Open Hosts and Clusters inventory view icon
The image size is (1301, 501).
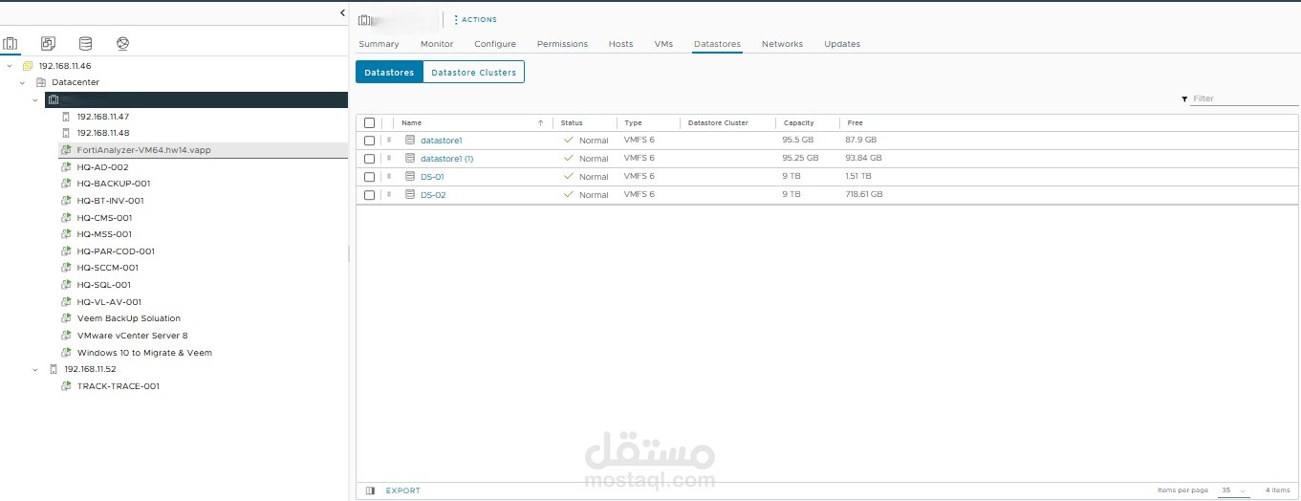(x=11, y=43)
